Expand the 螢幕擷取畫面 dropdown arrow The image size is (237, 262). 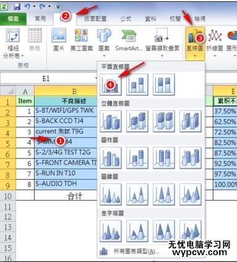[x=162, y=56]
